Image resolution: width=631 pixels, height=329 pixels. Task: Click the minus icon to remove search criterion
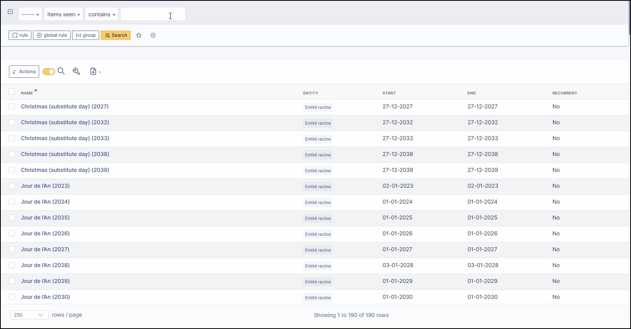pos(10,12)
